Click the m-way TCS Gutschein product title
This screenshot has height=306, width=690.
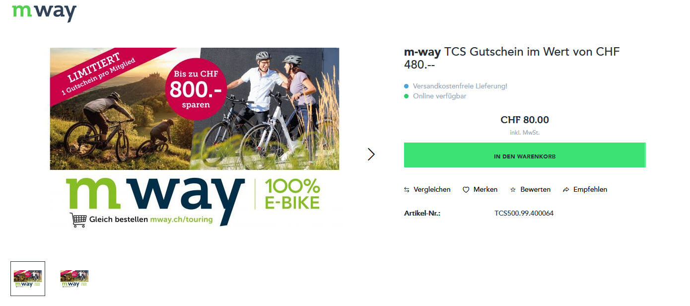(511, 58)
